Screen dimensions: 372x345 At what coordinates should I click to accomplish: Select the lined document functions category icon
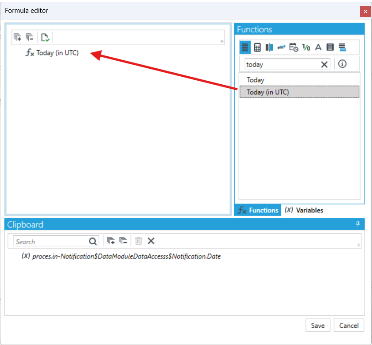click(330, 47)
